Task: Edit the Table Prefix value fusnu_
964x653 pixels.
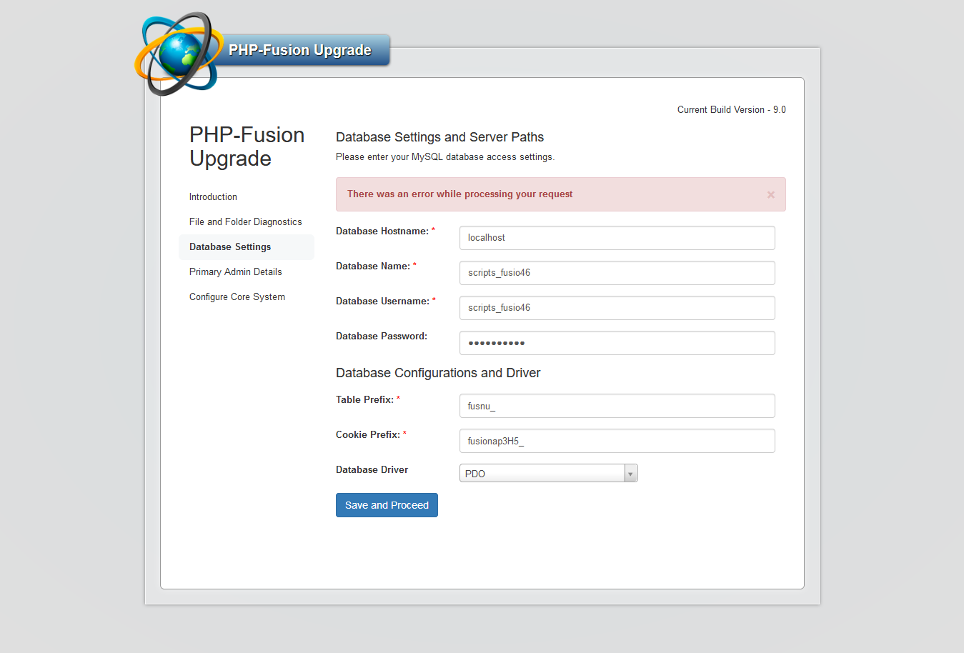Action: [617, 405]
